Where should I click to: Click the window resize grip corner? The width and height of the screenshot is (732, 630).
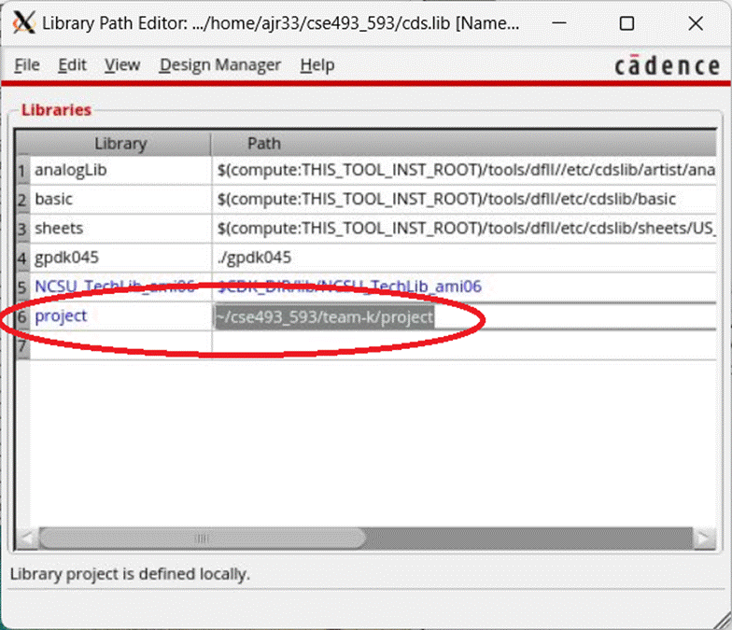pos(723,621)
